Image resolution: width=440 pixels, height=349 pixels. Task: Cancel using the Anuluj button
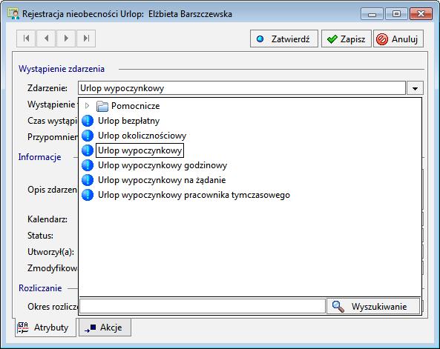(398, 39)
